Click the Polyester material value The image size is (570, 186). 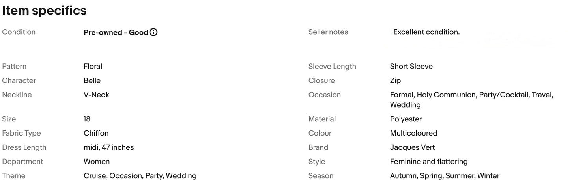406,119
